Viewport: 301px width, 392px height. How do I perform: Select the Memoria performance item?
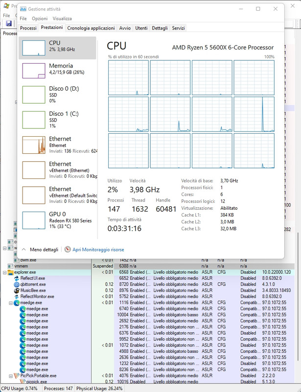point(57,71)
